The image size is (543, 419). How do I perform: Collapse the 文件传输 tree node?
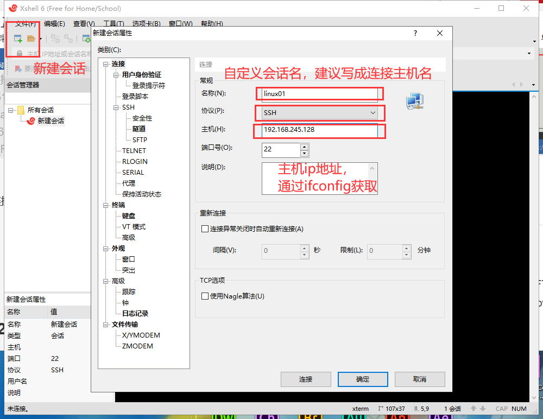point(105,325)
